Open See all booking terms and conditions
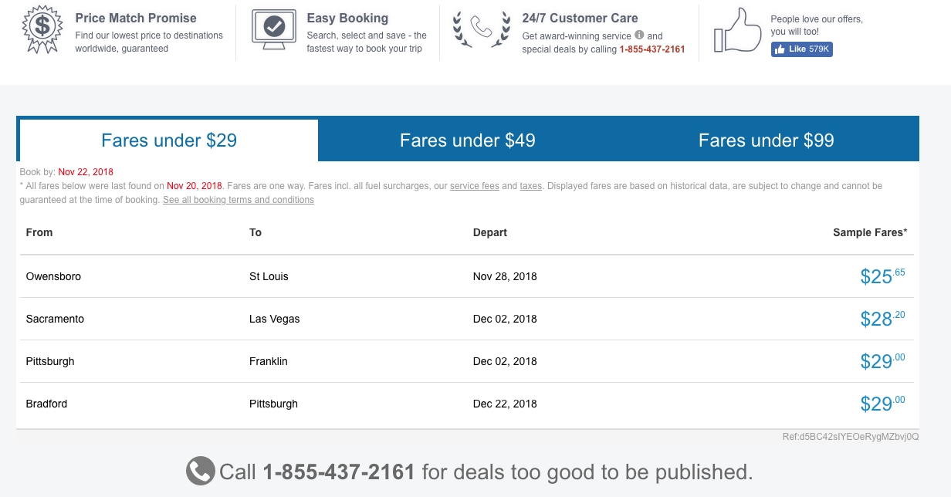 (x=239, y=200)
